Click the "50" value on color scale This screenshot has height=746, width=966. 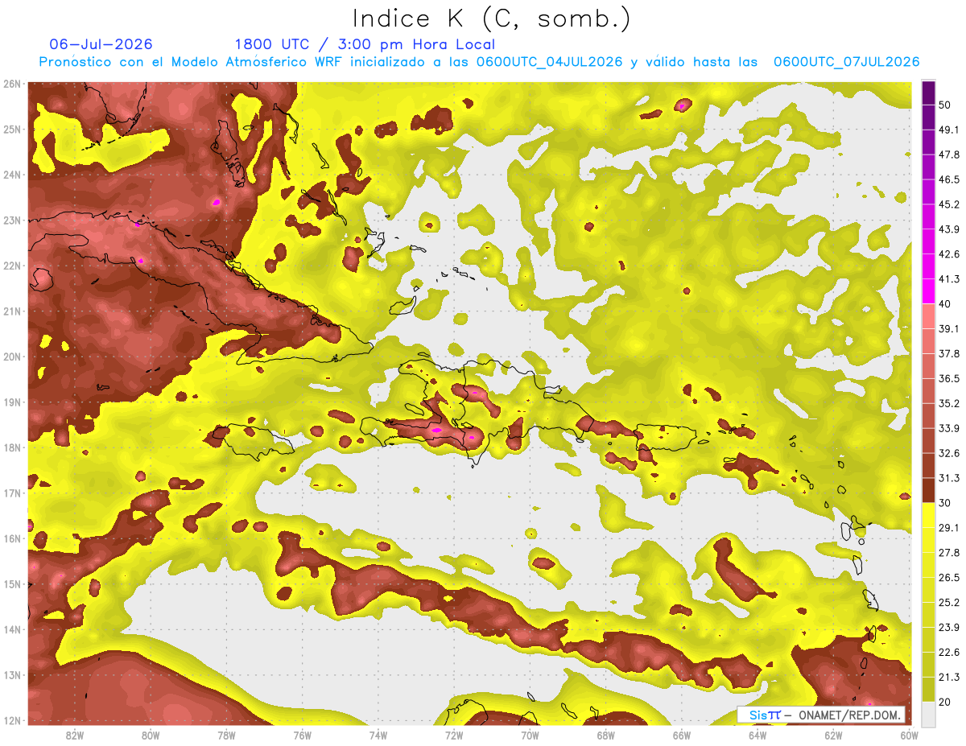pyautogui.click(x=944, y=105)
